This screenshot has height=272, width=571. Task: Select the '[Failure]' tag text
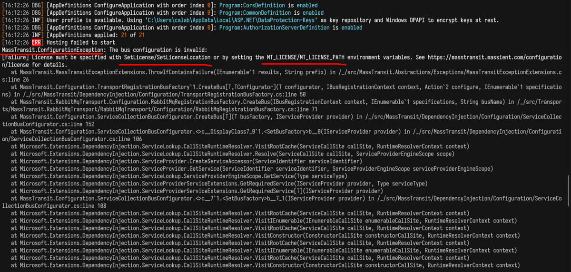15,58
